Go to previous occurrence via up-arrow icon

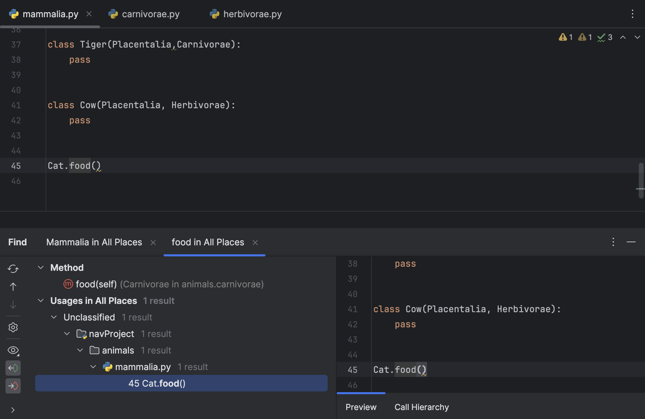tap(13, 287)
